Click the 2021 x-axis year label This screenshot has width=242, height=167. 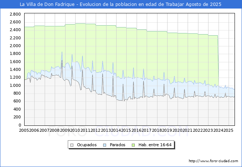pyautogui.click(x=188, y=130)
